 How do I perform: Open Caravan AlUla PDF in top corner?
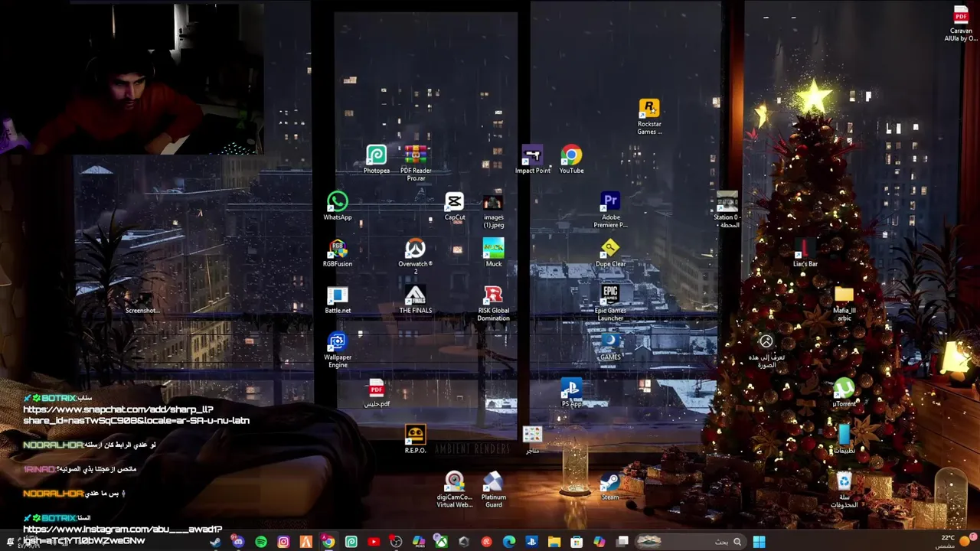pos(961,24)
